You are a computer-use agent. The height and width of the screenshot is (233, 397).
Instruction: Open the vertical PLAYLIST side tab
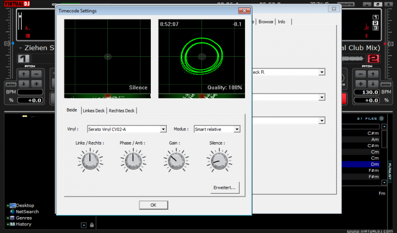pyautogui.click(x=390, y=171)
